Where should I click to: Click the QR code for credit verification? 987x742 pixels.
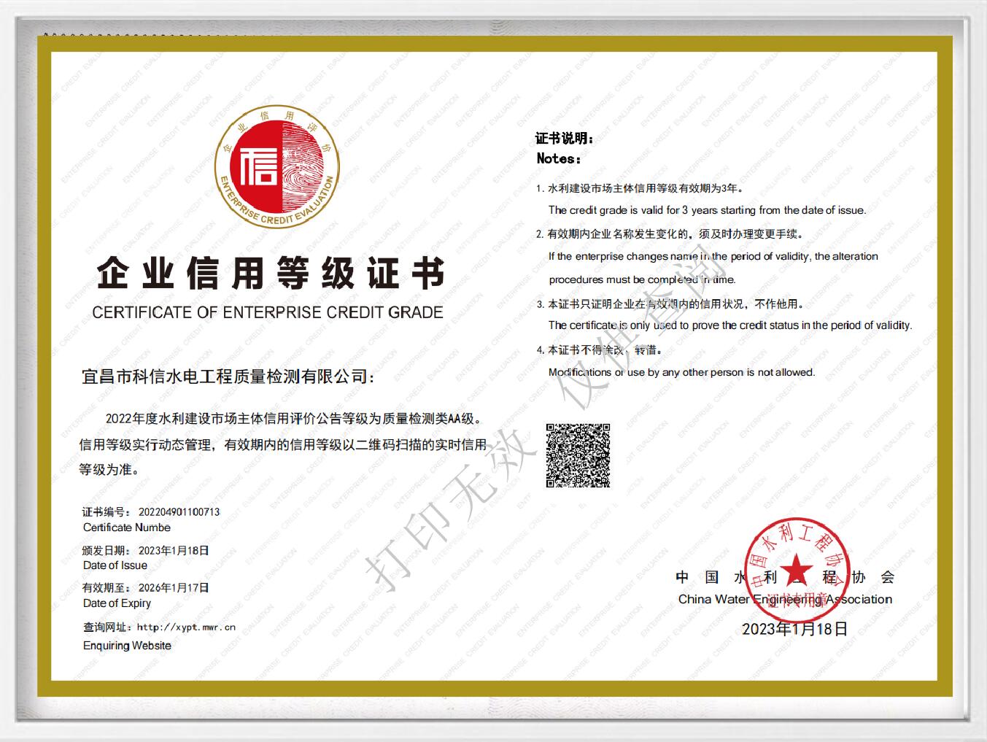point(578,454)
